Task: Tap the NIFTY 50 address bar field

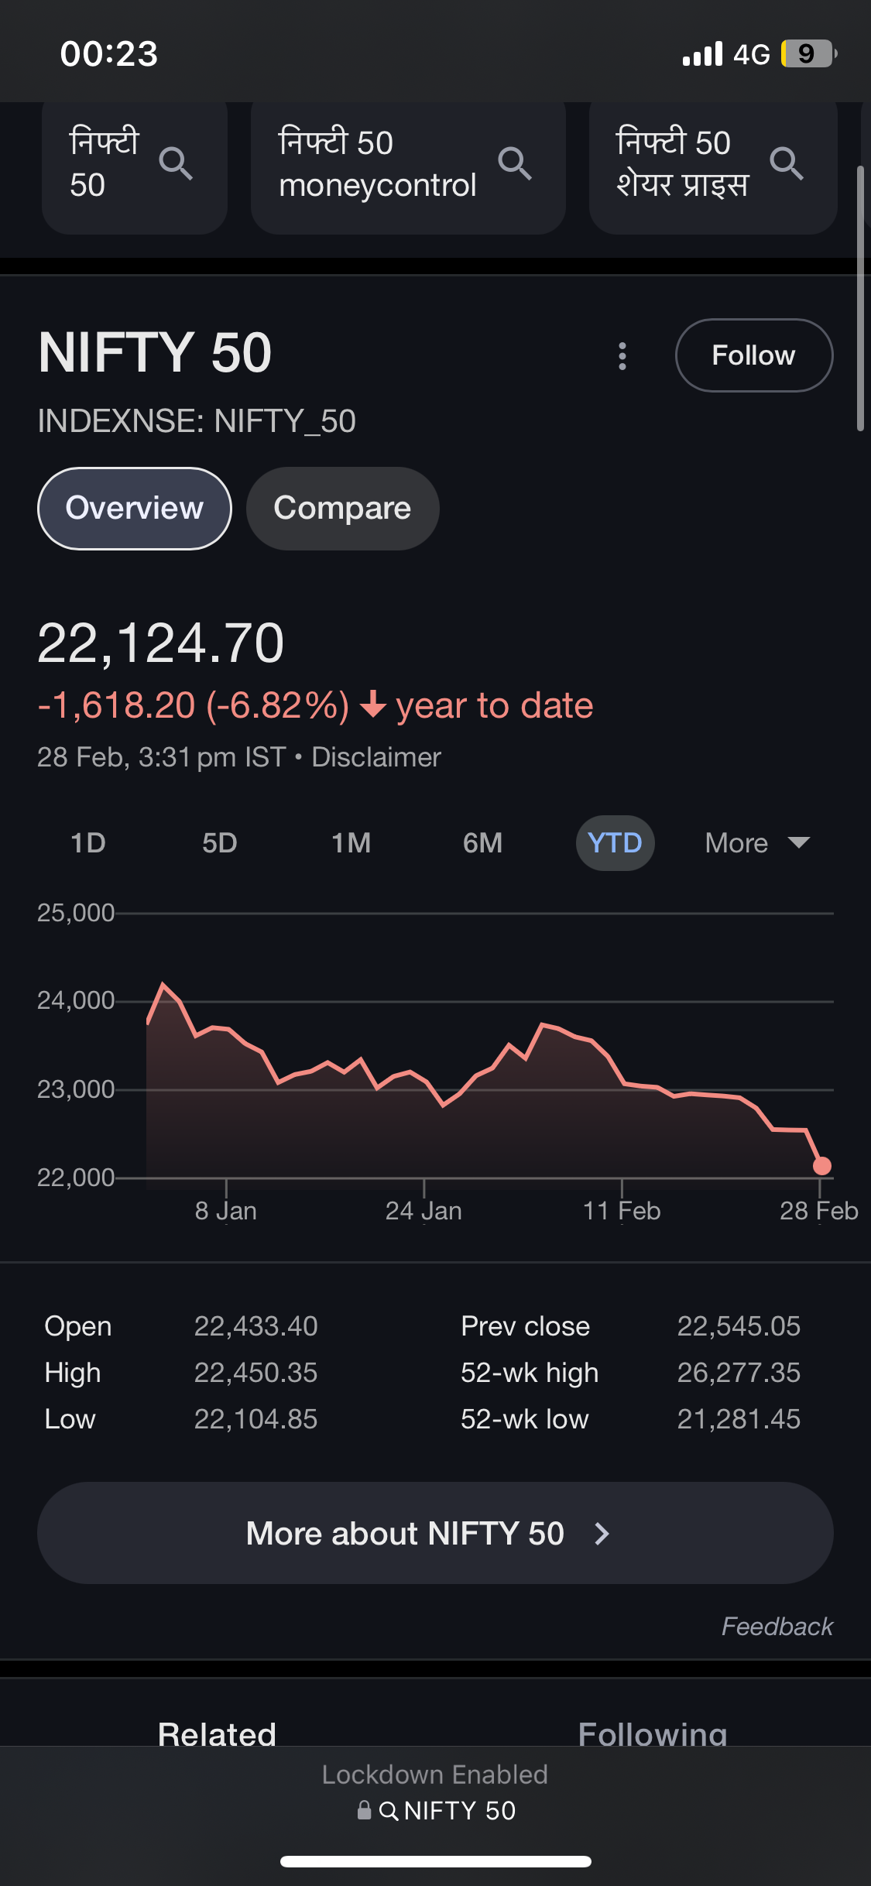Action: (x=459, y=1811)
